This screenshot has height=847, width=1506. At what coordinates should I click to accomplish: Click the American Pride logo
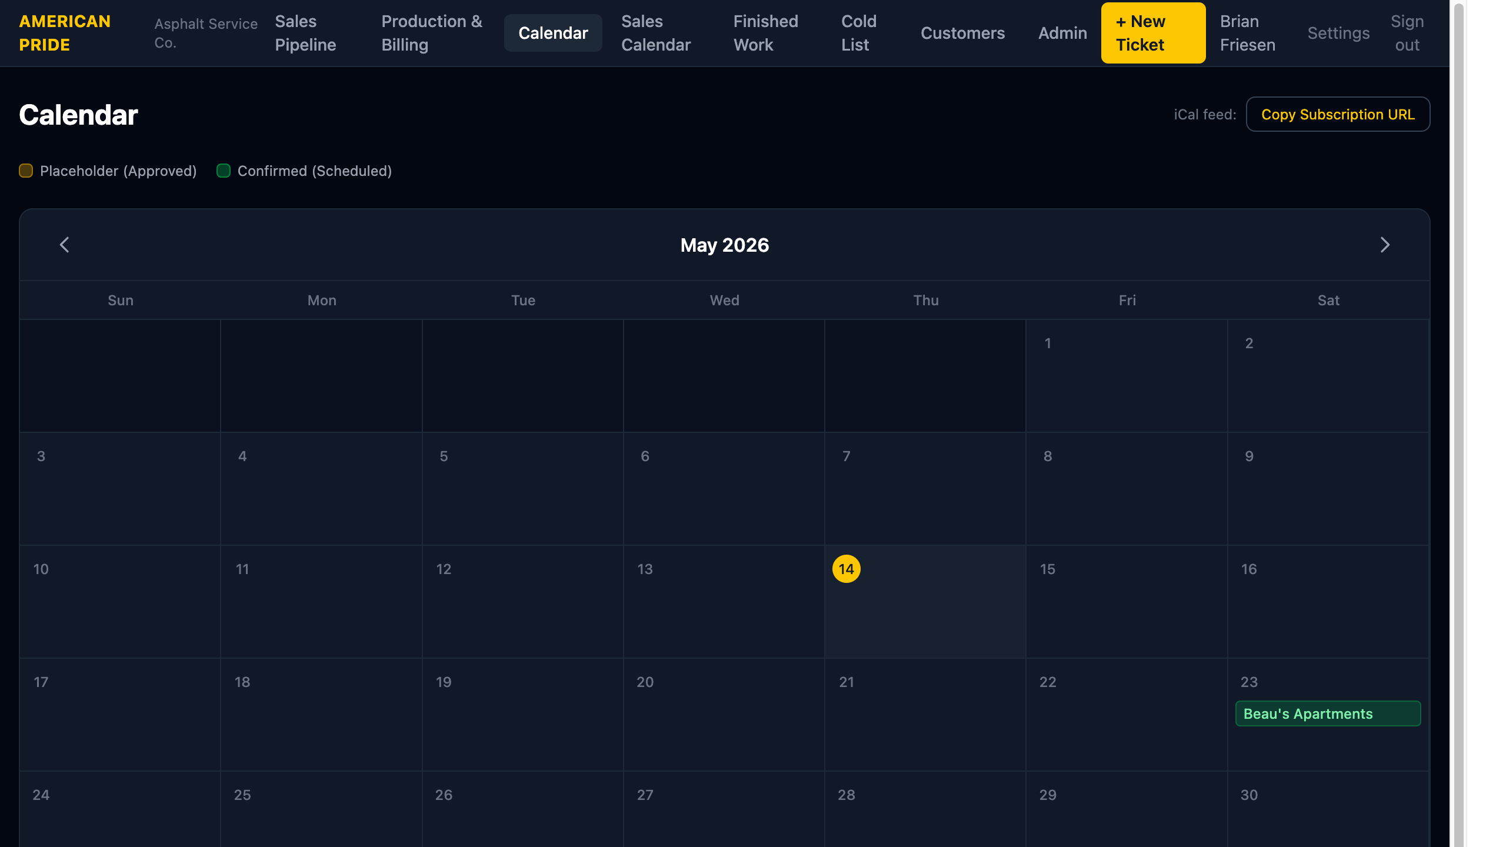[x=65, y=33]
